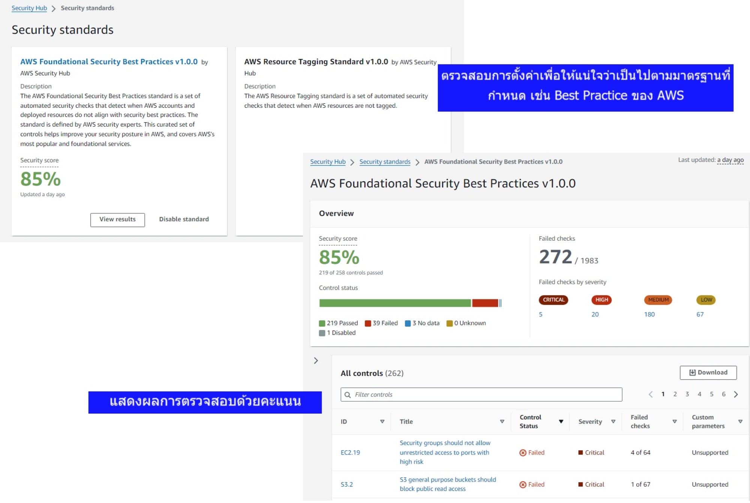
Task: Focus the Filter controls search field
Action: pyautogui.click(x=481, y=395)
